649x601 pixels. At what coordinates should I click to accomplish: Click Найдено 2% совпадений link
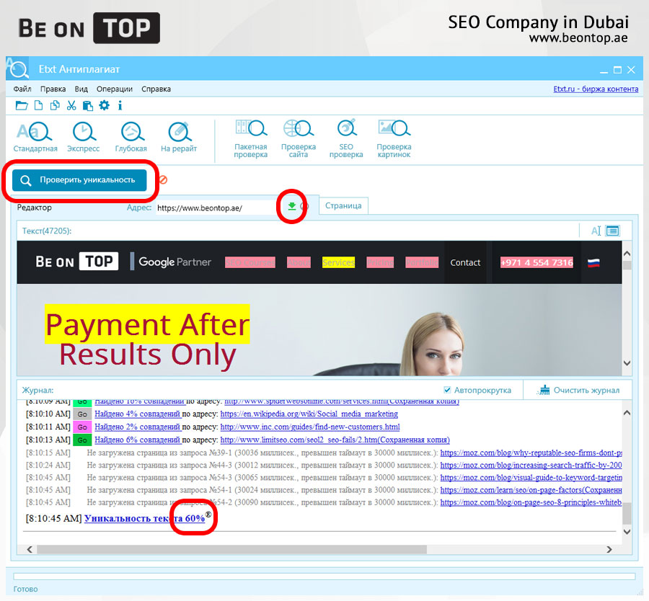pos(138,427)
